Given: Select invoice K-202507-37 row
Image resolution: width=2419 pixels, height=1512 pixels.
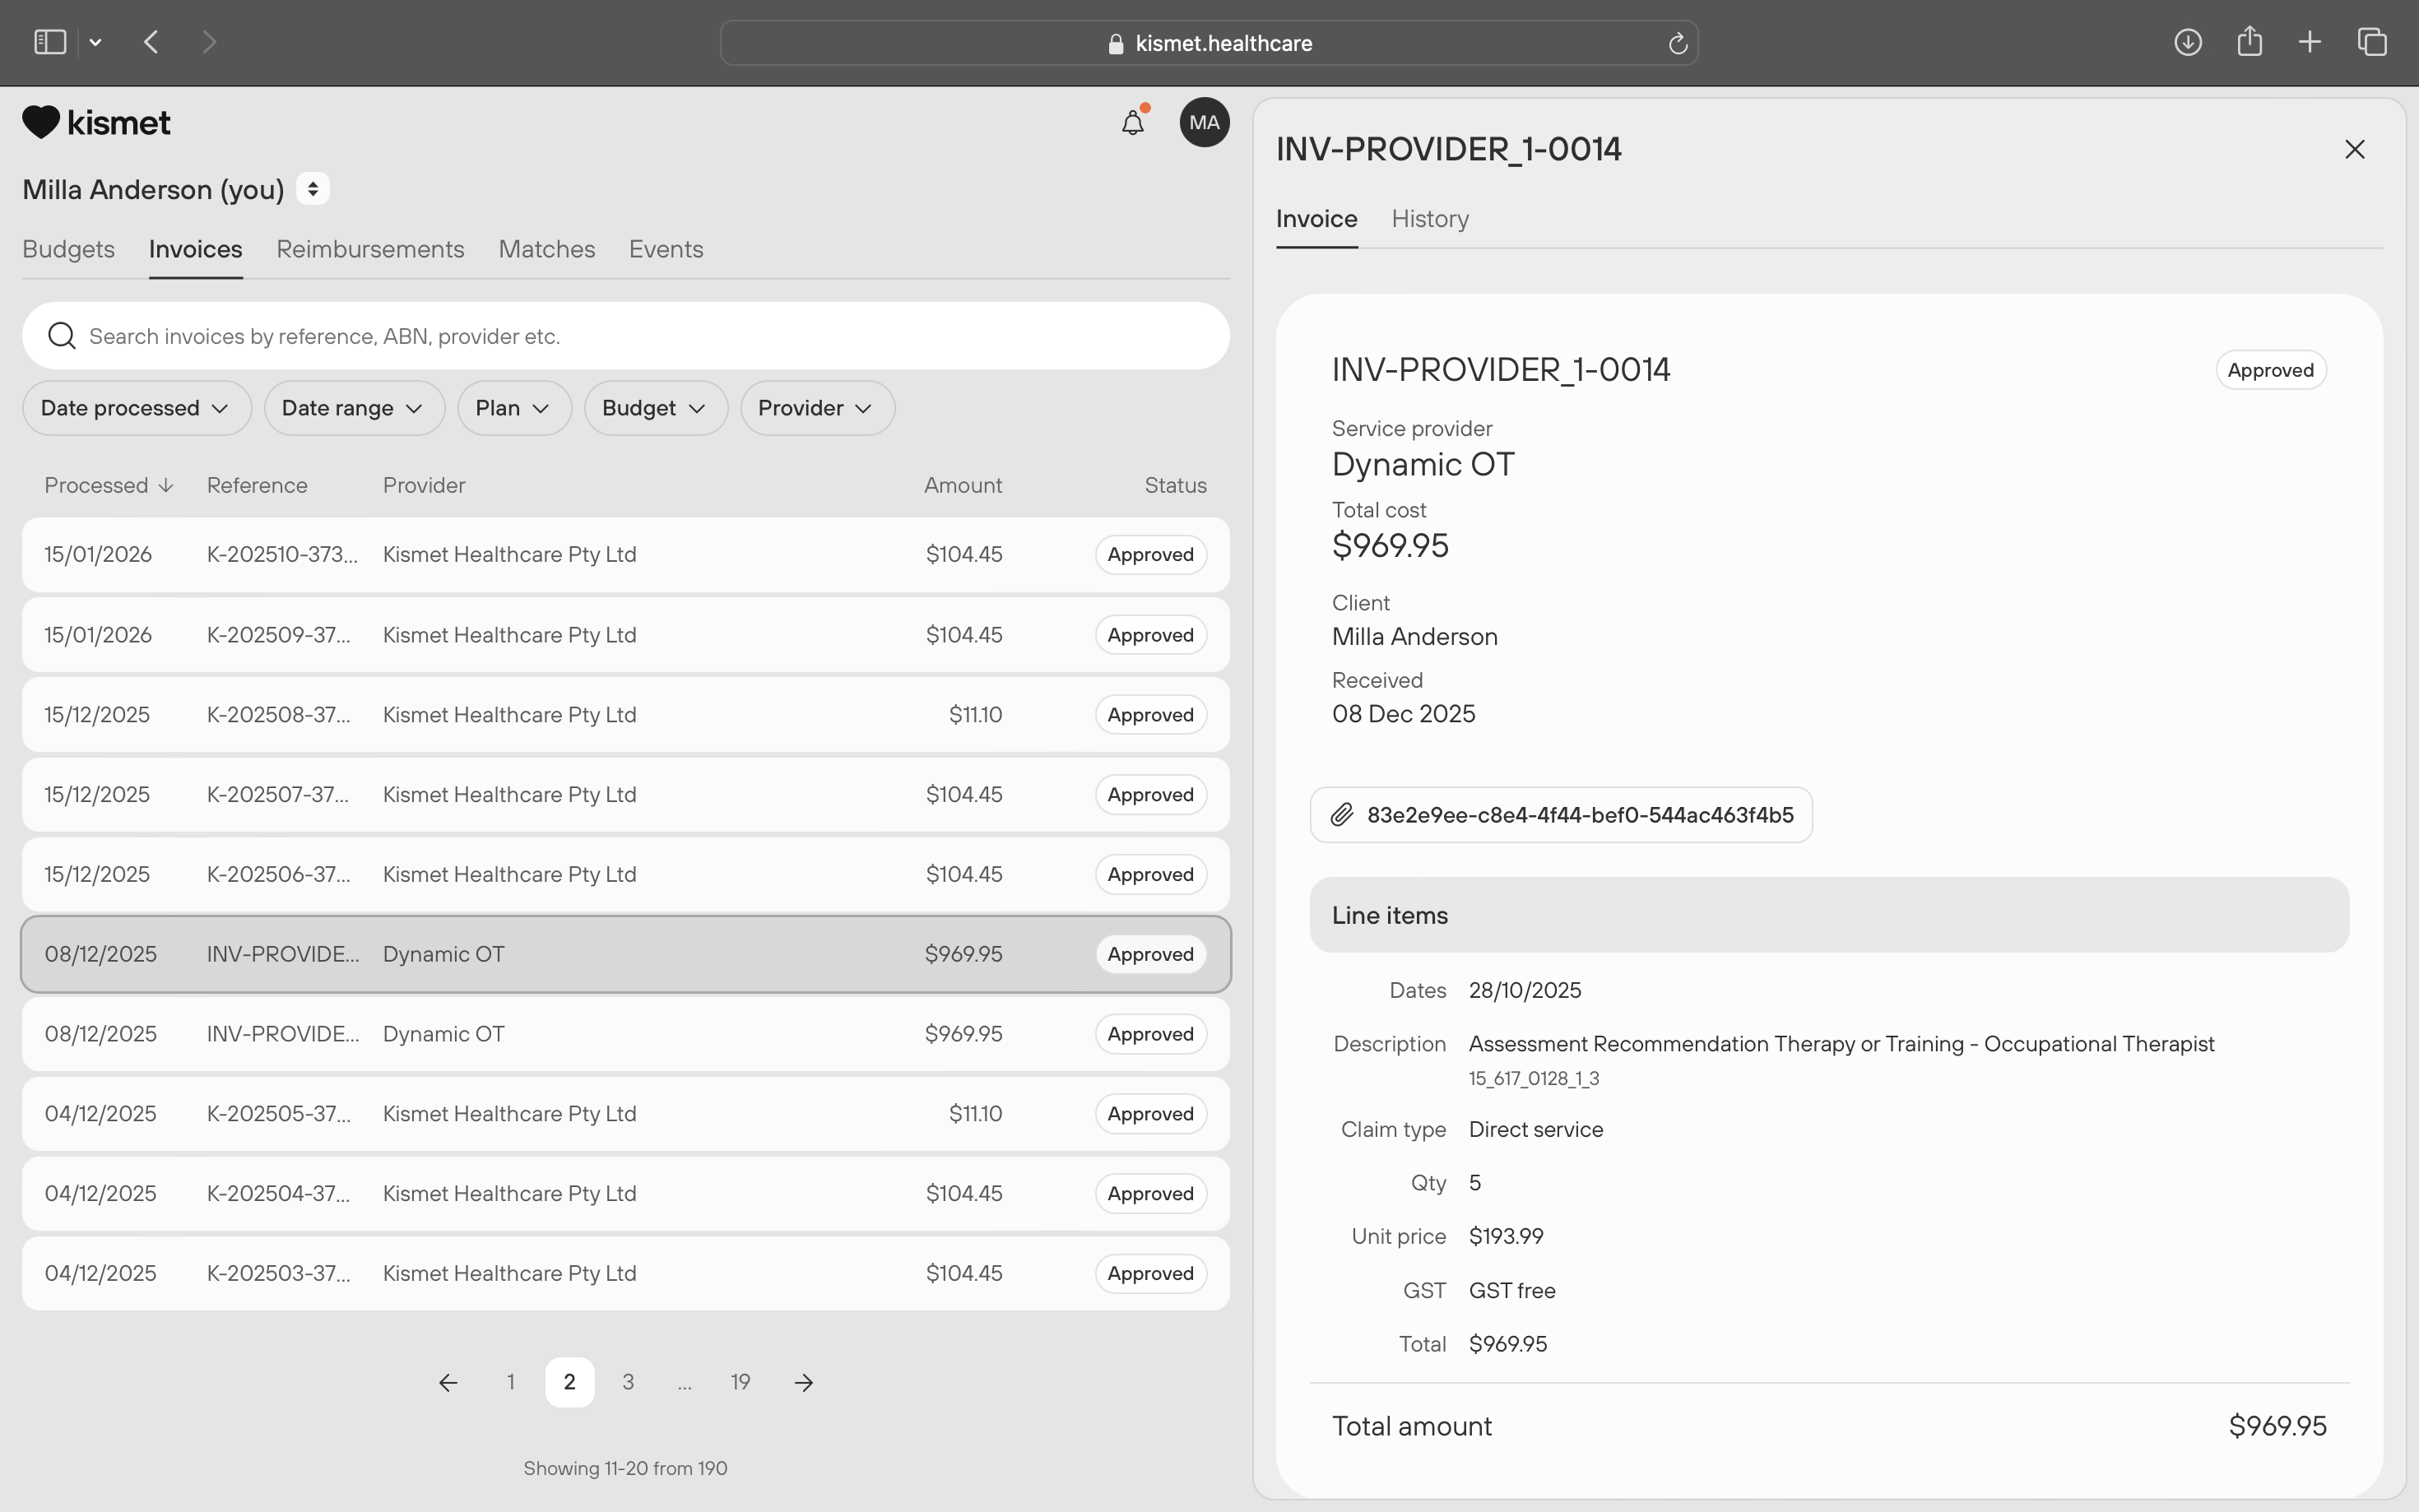Looking at the screenshot, I should (x=625, y=795).
